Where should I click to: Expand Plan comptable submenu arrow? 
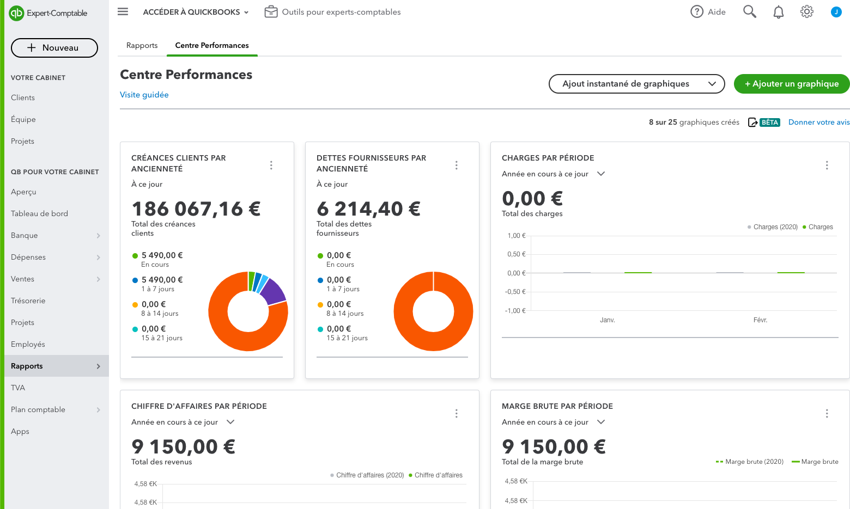tap(99, 410)
